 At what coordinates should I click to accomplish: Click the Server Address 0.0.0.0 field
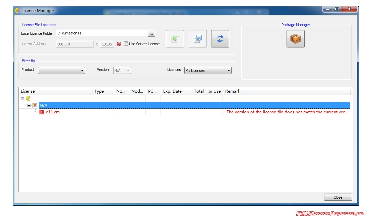[75, 44]
